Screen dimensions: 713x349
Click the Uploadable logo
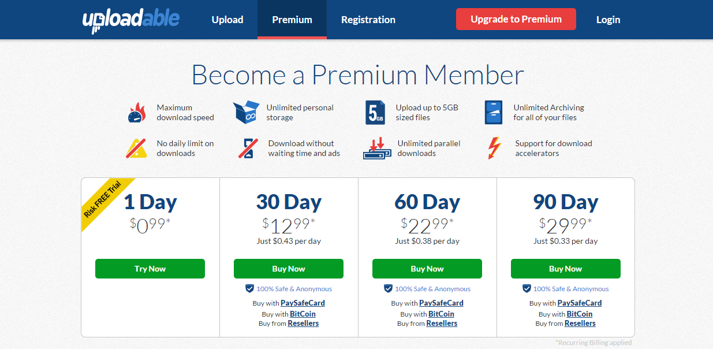coord(130,20)
